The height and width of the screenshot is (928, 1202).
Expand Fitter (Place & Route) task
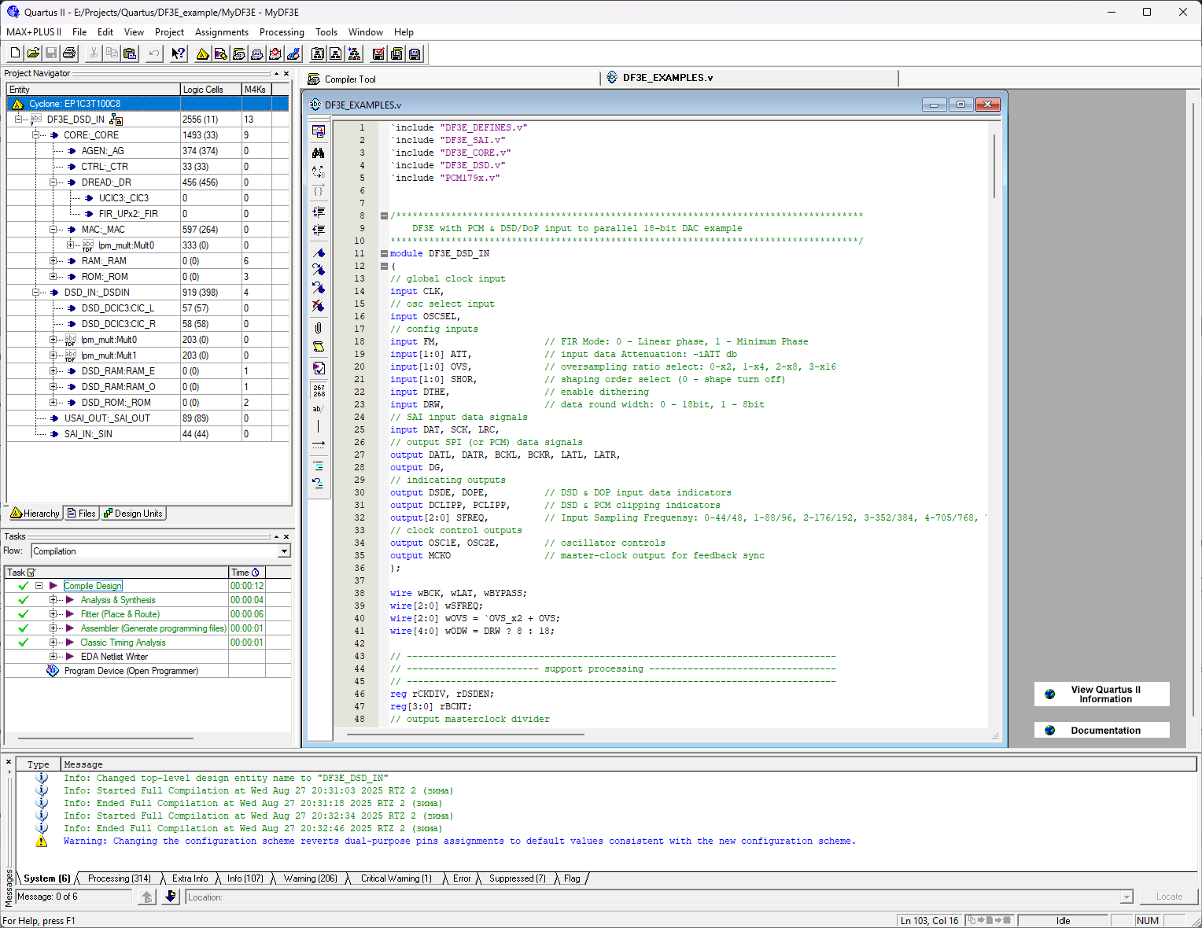click(x=53, y=614)
